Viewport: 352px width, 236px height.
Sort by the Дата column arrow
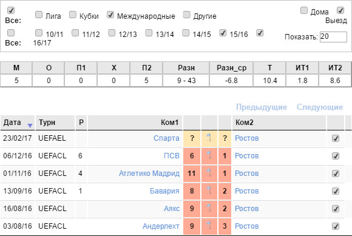30,126
